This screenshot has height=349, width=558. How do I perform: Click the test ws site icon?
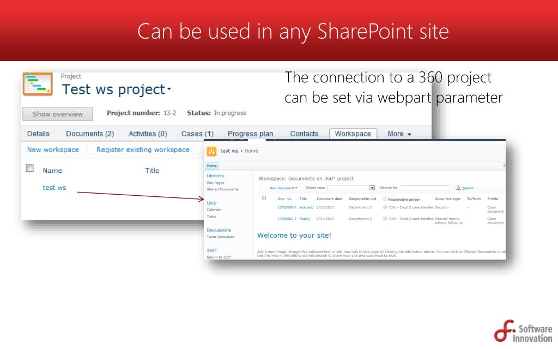(211, 152)
